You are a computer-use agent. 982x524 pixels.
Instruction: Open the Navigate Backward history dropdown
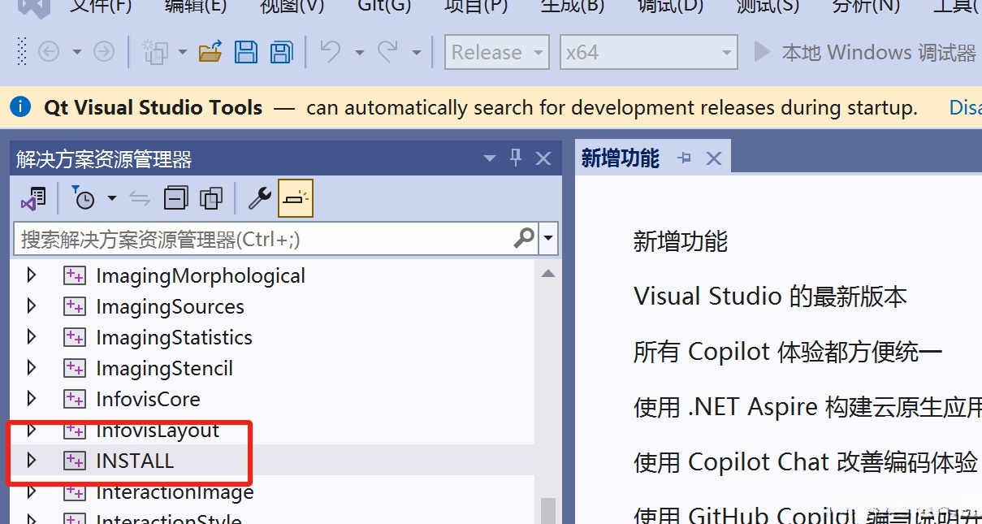pos(76,53)
